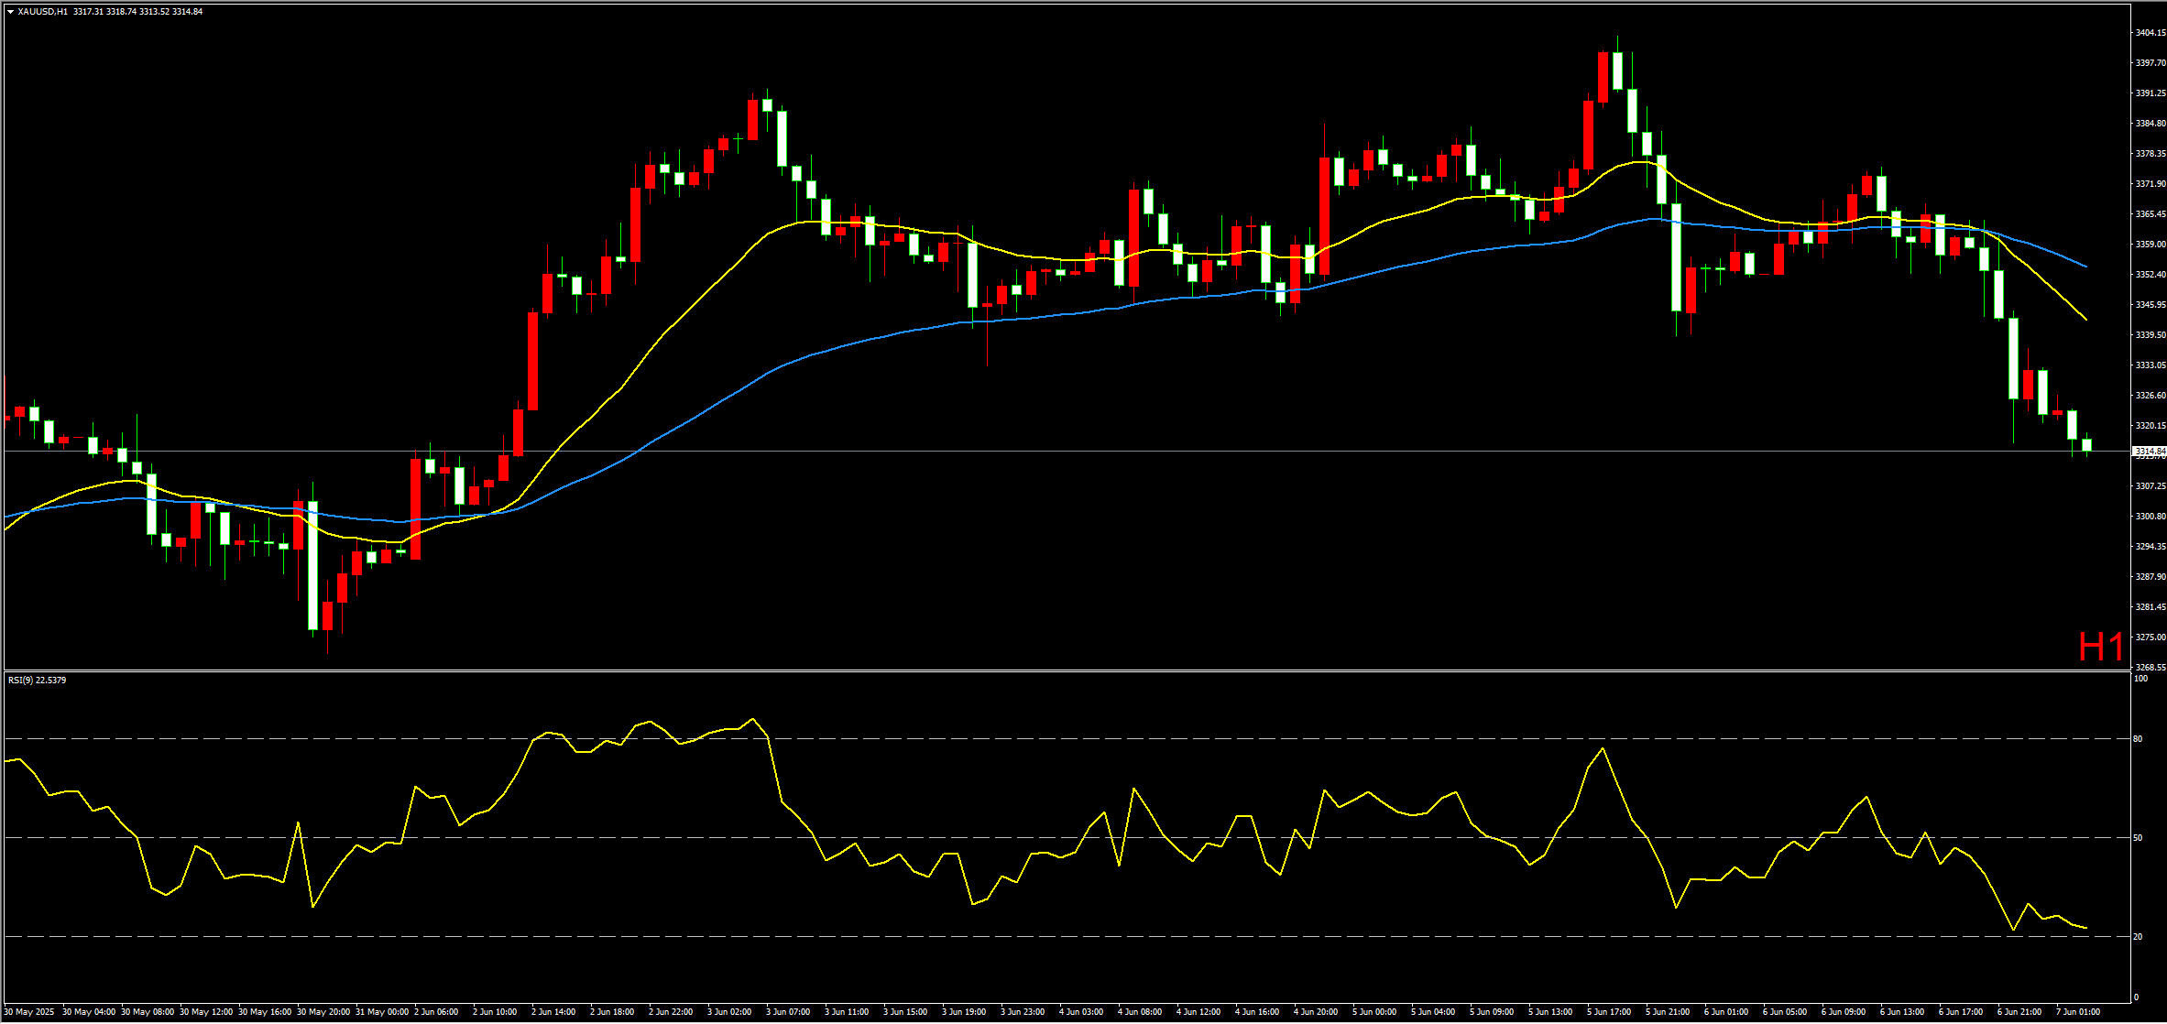Click the RSI scale value 80
This screenshot has width=2167, height=1024.
[2138, 738]
